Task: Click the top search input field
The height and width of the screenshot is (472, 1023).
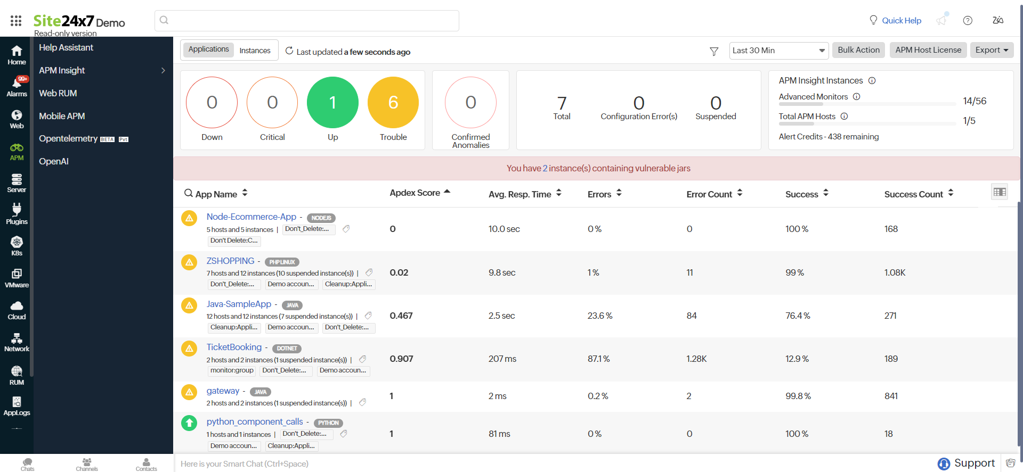Action: [x=307, y=21]
